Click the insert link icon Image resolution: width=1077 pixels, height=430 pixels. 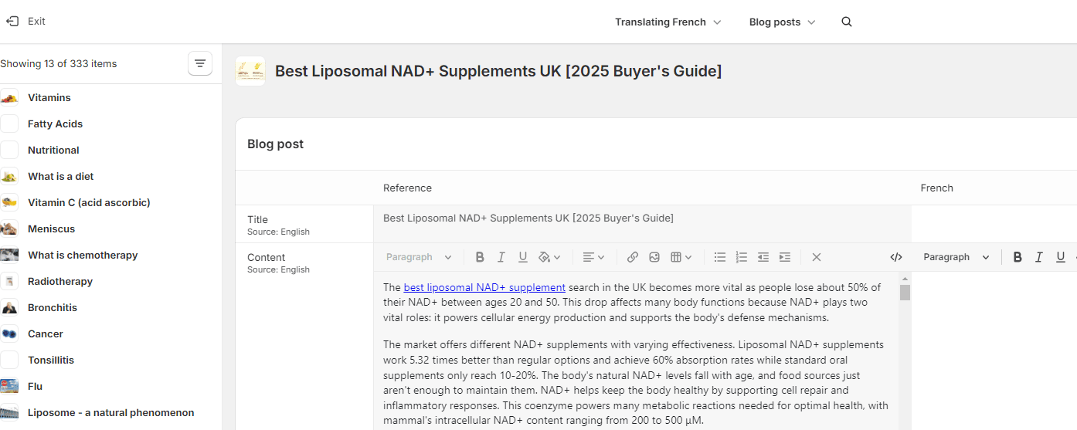tap(633, 257)
